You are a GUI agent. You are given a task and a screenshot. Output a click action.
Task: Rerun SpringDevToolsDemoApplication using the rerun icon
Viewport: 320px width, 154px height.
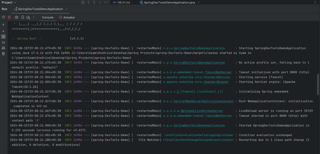[x=3, y=17]
